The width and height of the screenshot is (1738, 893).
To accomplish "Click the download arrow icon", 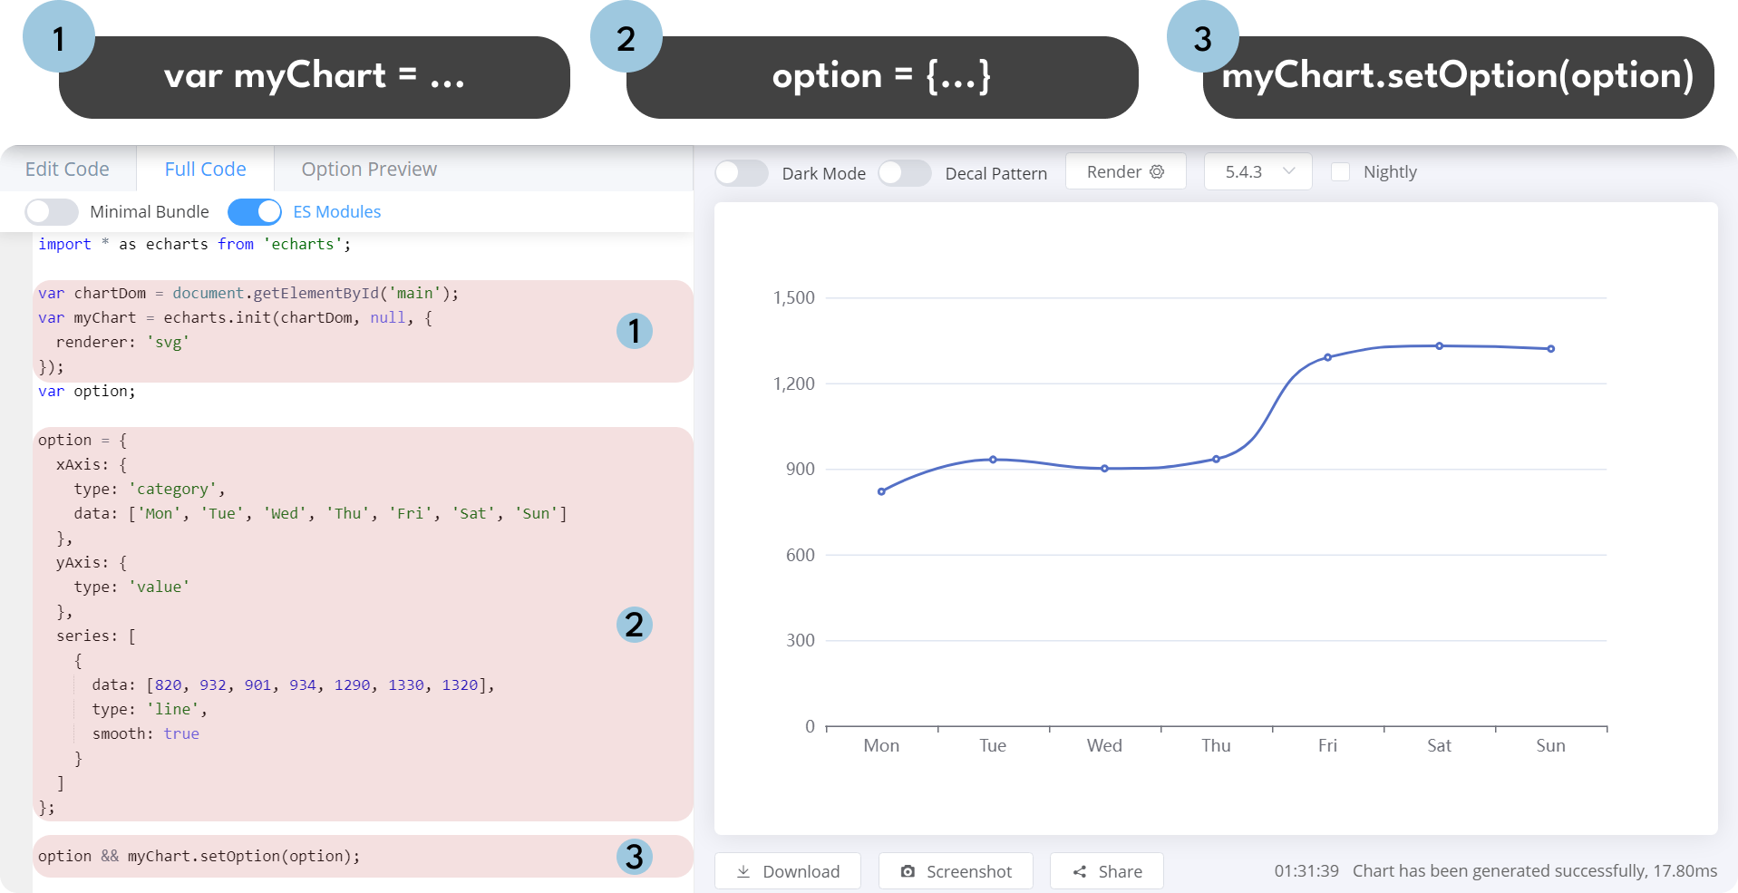I will point(743,871).
